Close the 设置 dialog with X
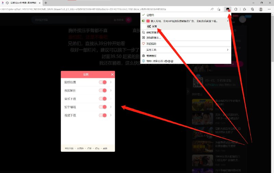 [x=112, y=74]
